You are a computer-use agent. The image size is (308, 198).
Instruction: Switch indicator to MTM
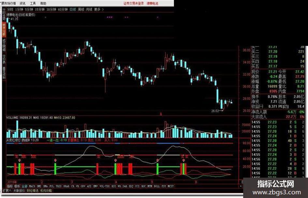click(x=150, y=186)
